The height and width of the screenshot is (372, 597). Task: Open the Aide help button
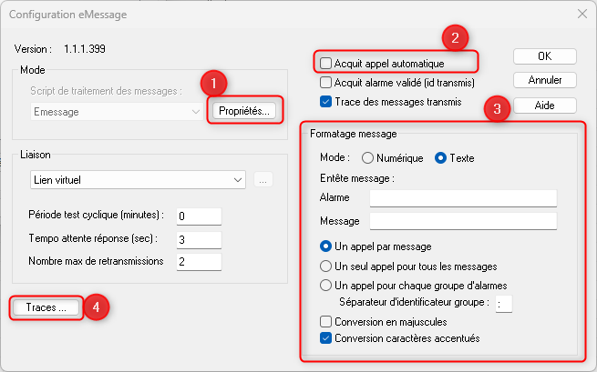pyautogui.click(x=544, y=106)
